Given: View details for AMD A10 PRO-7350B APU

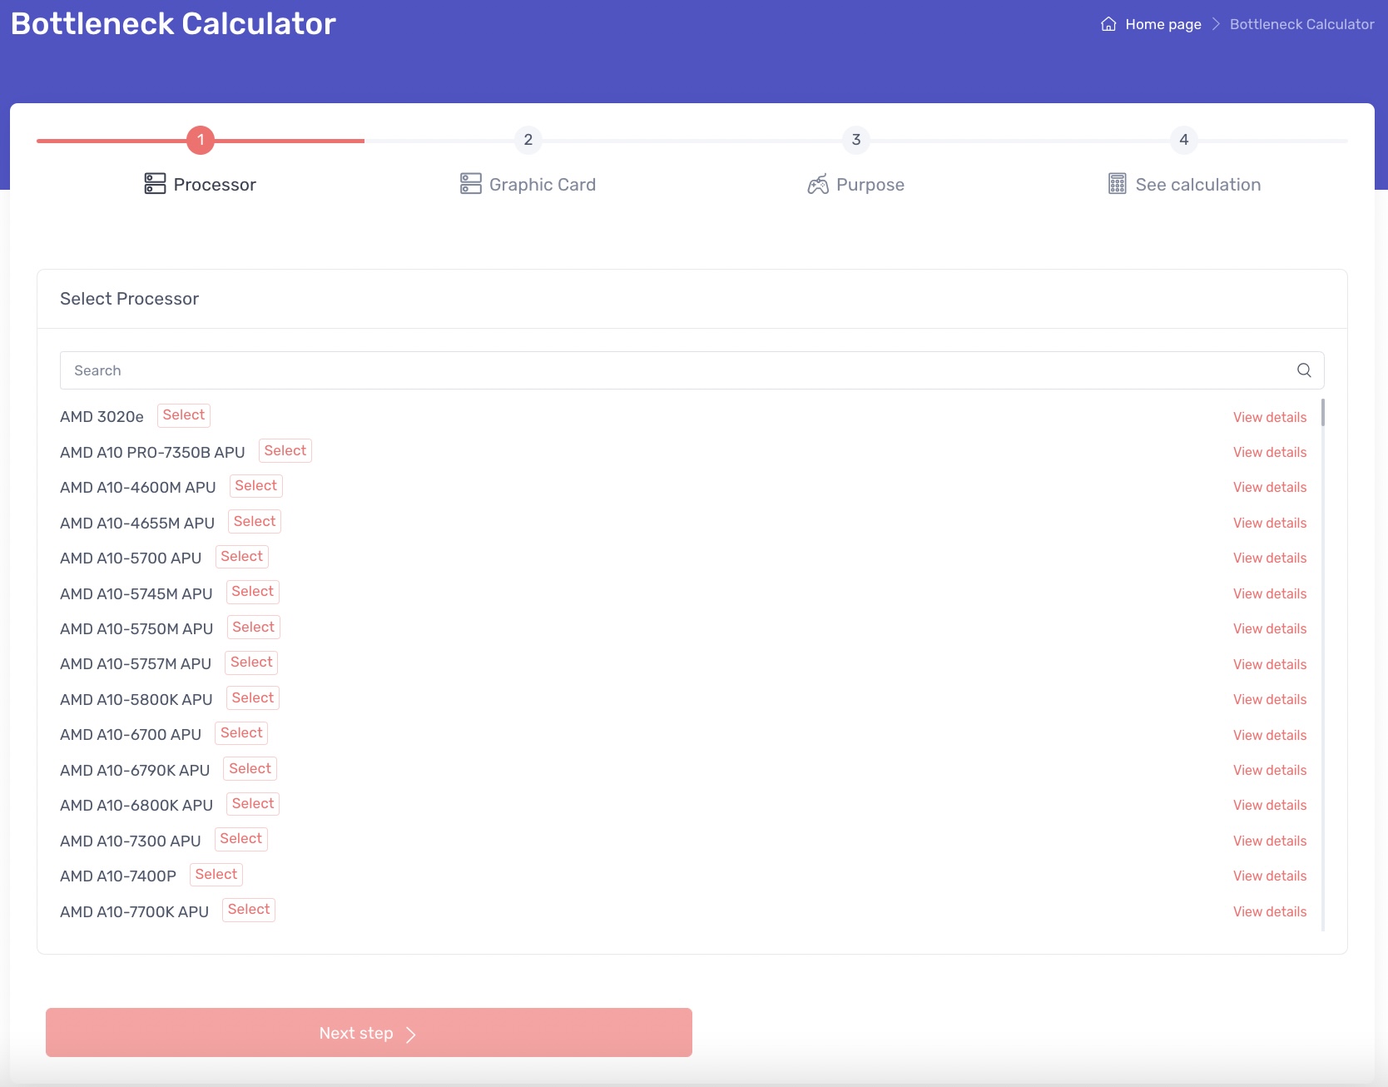Looking at the screenshot, I should pyautogui.click(x=1270, y=452).
